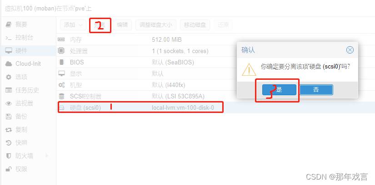The image size is (375, 185).
Task: Select the 硬盘 (scsi0) hardware row
Action: point(215,108)
